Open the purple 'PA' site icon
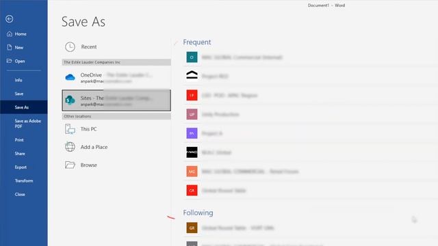 [192, 133]
